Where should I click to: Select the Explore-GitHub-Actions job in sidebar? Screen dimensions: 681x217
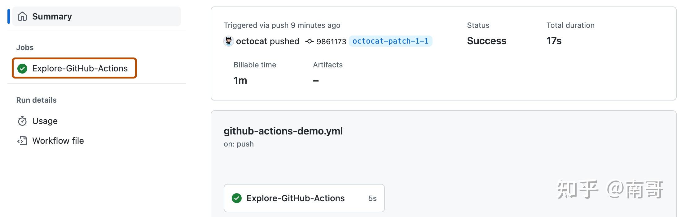(80, 68)
